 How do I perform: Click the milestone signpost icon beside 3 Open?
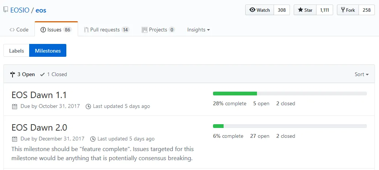click(13, 74)
